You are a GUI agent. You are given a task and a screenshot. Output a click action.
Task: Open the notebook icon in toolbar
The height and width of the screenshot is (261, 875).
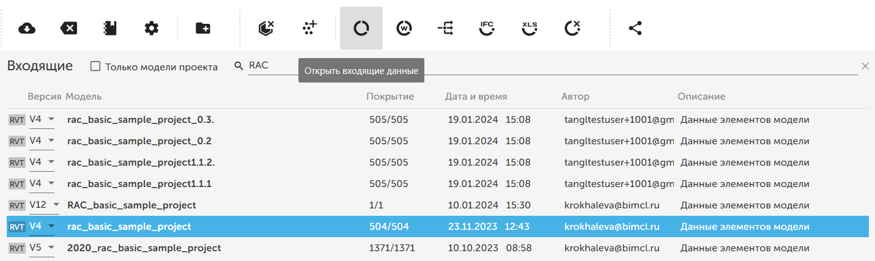pyautogui.click(x=110, y=28)
